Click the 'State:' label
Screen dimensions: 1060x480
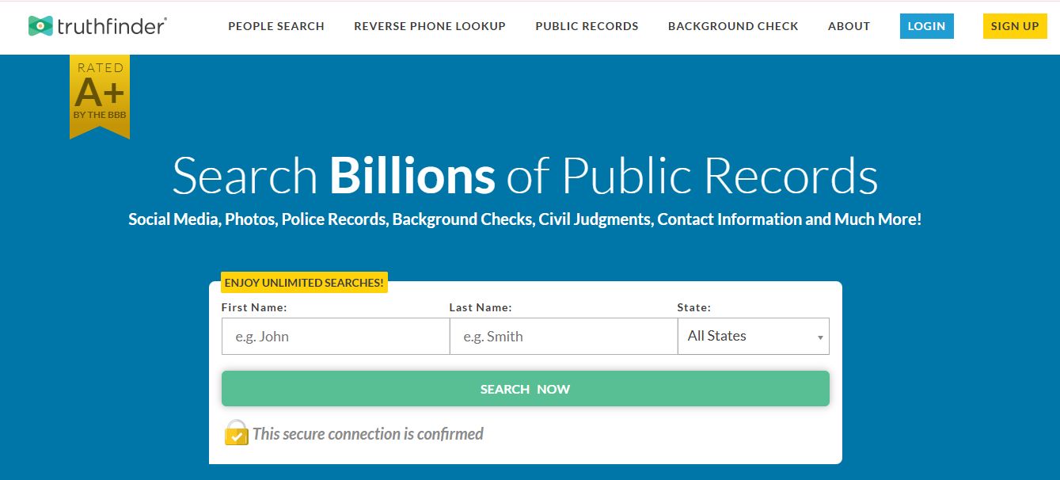[x=694, y=307]
